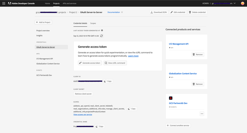The width and height of the screenshot is (247, 133).
Task: Click Connected products and services heading
Action: [x=183, y=29]
